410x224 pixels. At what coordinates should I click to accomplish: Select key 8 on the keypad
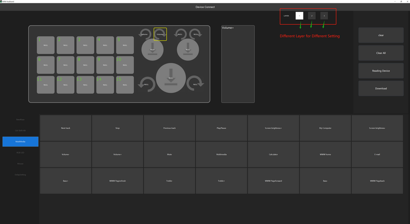click(85, 65)
